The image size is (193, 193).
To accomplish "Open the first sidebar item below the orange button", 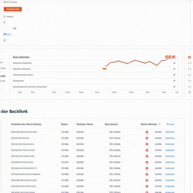I will [8, 17].
